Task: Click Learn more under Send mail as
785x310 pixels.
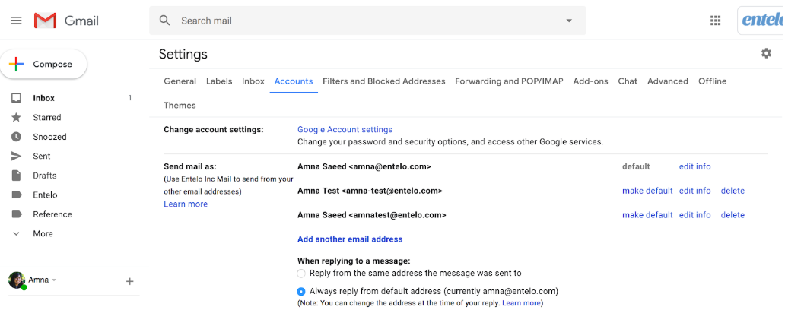Action: coord(186,204)
